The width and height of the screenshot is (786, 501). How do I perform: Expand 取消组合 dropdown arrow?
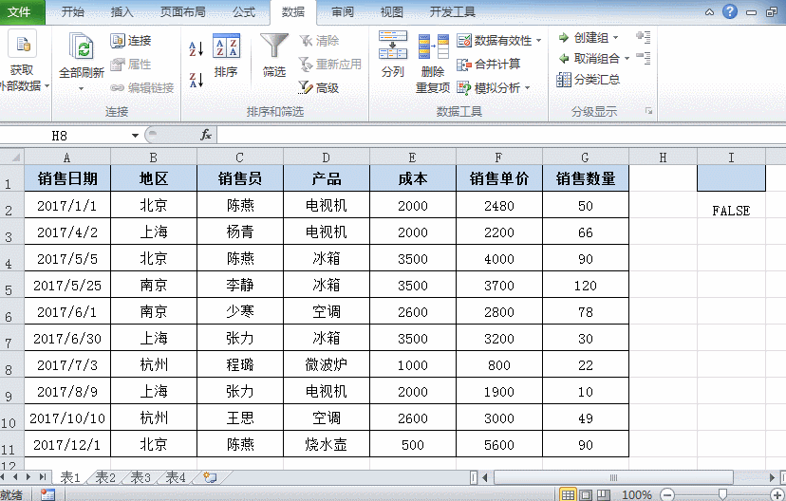tap(627, 59)
